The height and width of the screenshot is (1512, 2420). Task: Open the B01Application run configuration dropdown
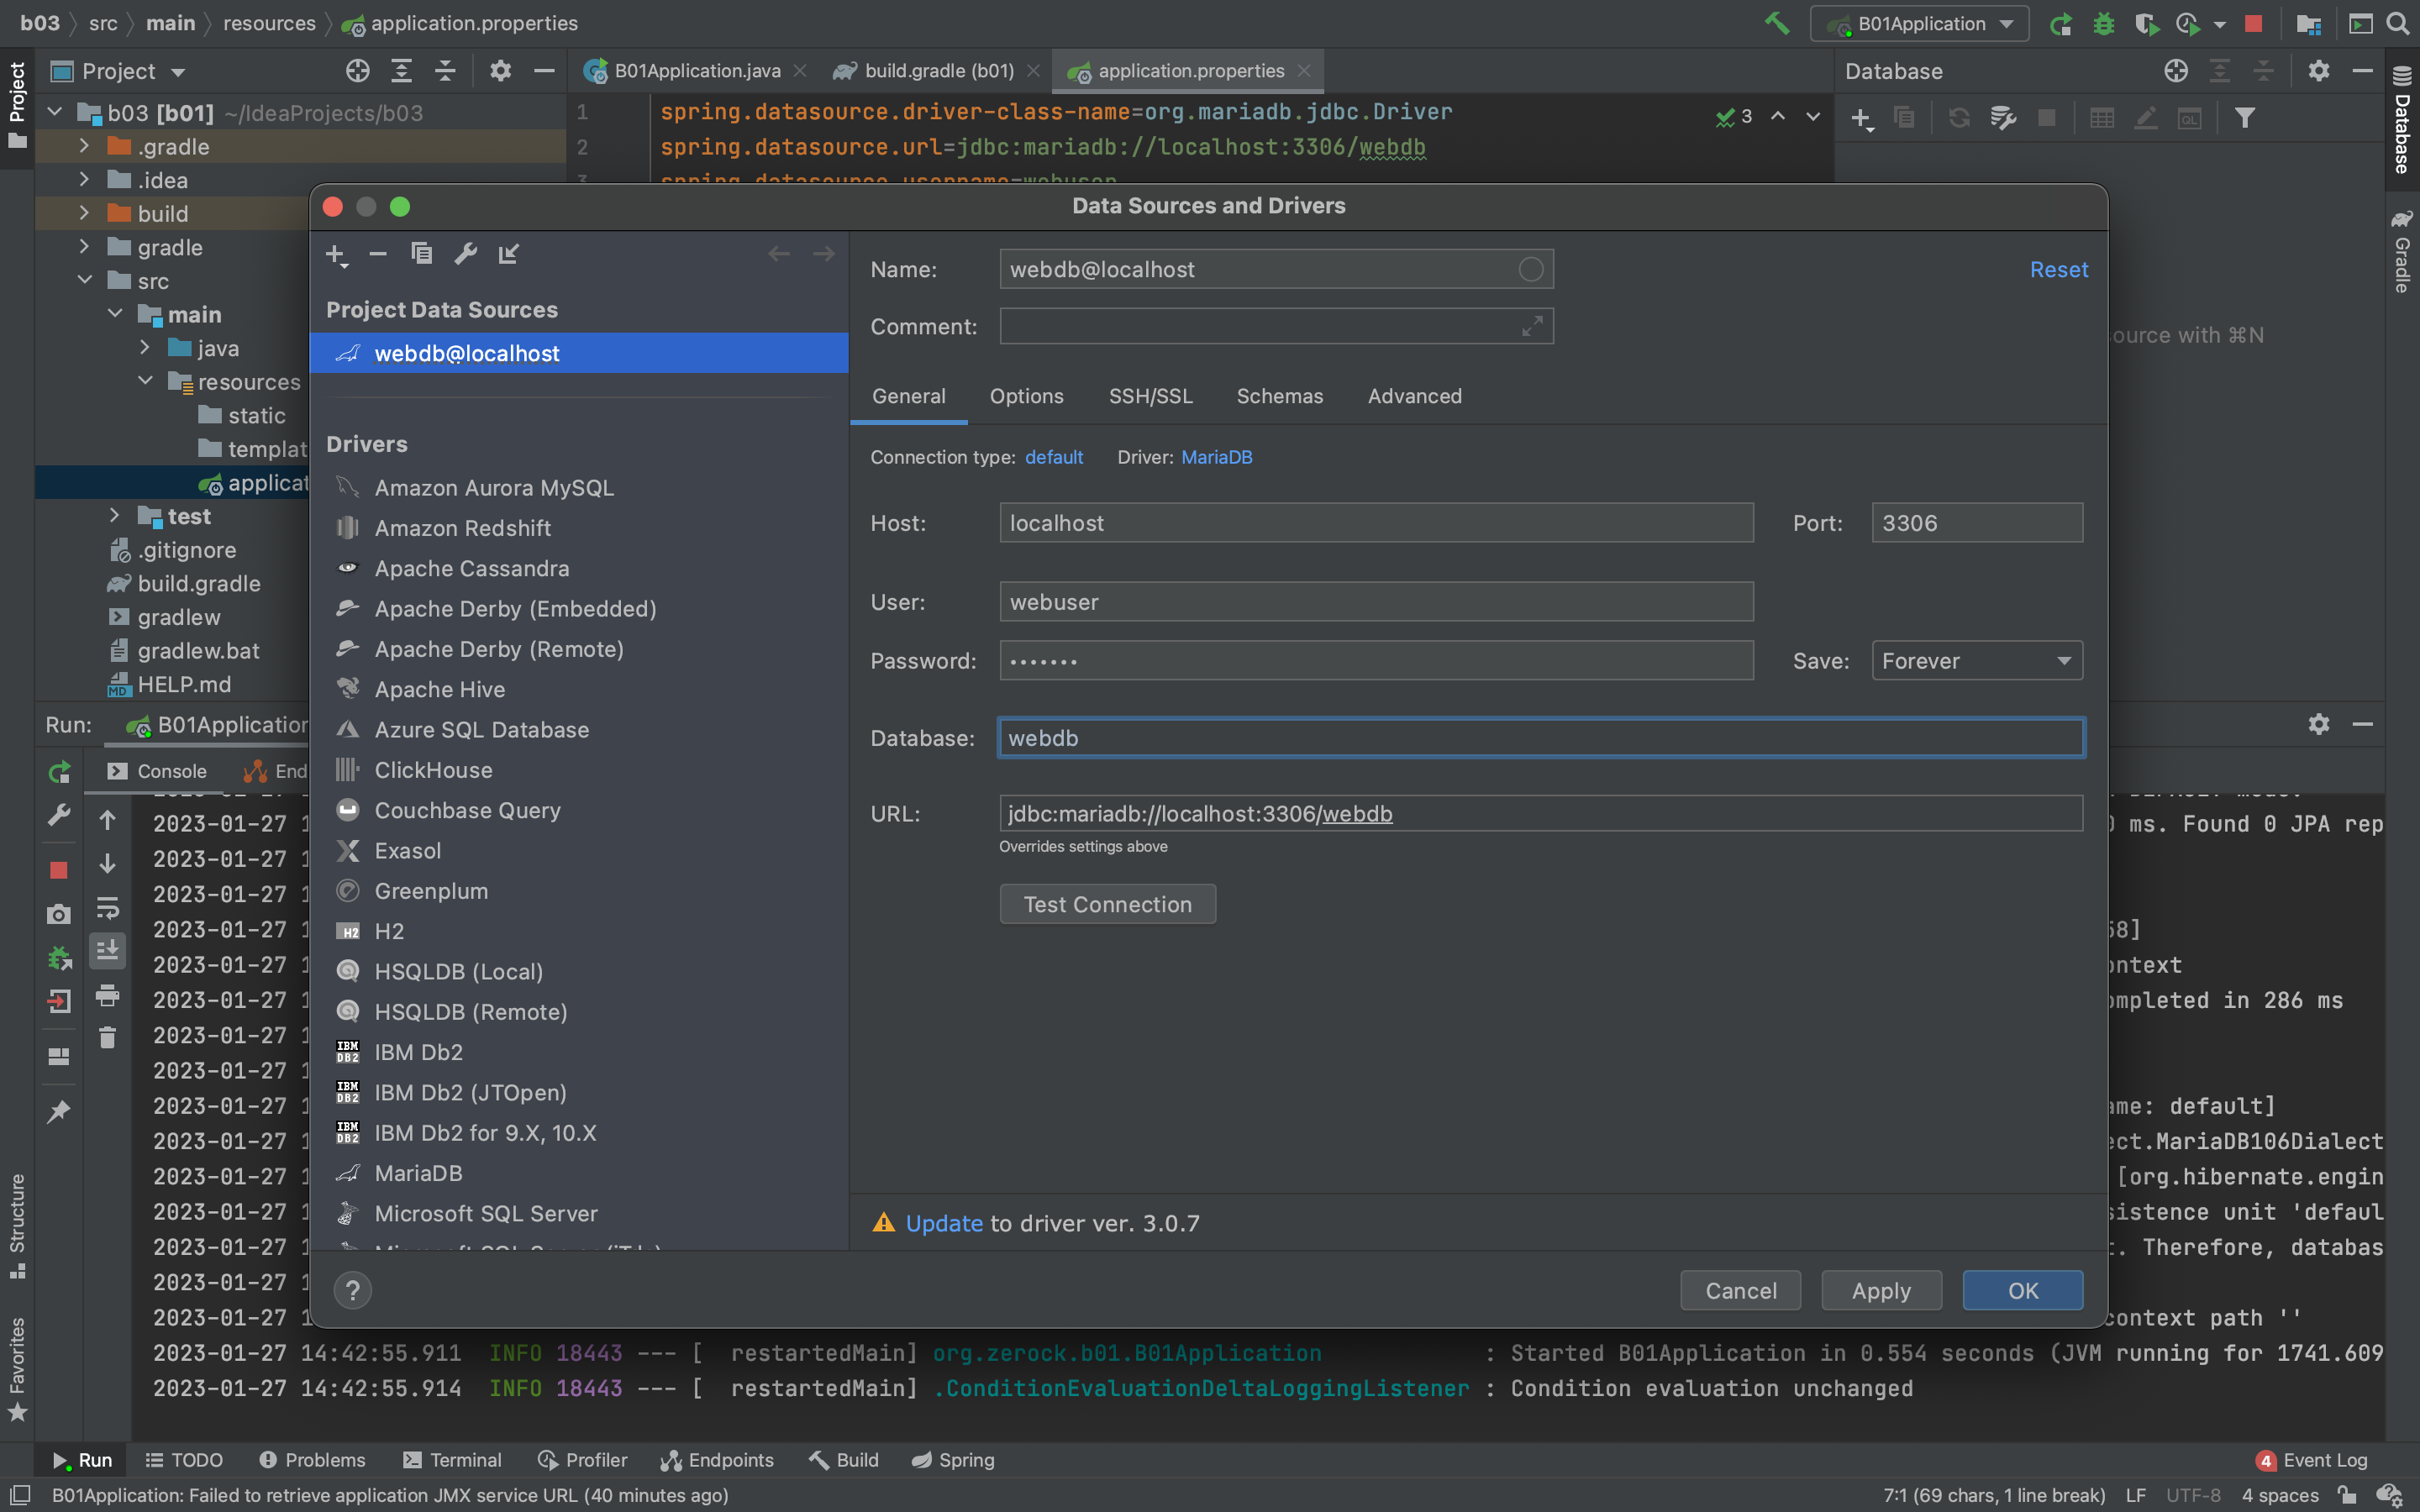click(1919, 24)
